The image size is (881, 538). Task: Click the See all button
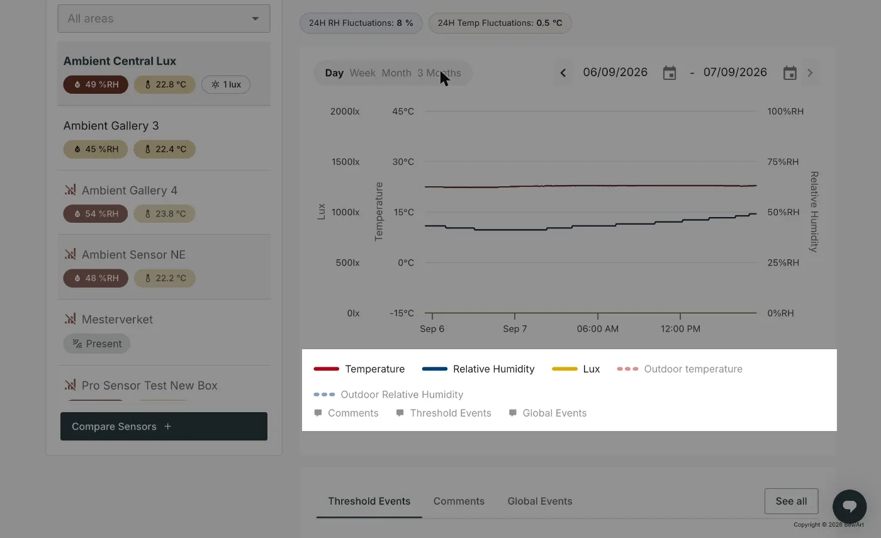pos(791,502)
